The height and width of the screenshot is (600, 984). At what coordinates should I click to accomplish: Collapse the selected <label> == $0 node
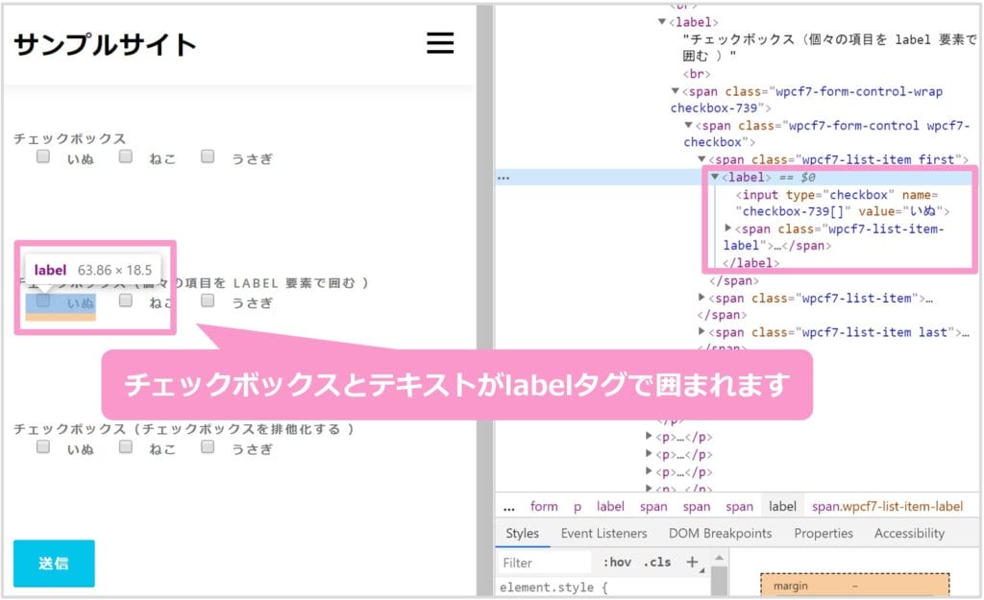click(715, 177)
